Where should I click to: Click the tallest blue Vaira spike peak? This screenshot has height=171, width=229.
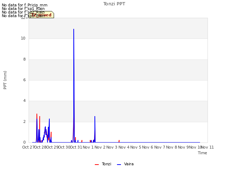tap(74, 29)
